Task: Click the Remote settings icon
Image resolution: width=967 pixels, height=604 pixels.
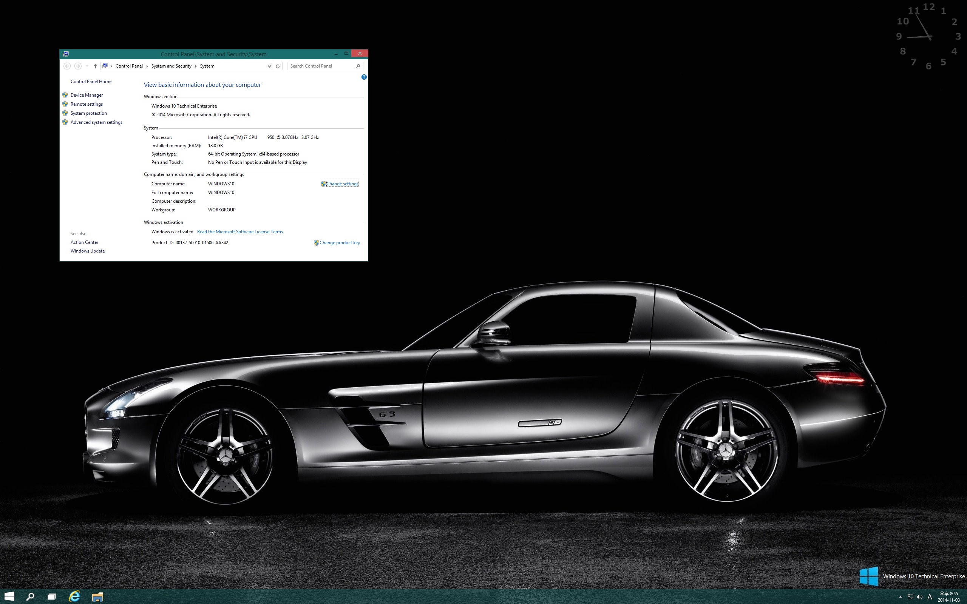Action: coord(65,103)
